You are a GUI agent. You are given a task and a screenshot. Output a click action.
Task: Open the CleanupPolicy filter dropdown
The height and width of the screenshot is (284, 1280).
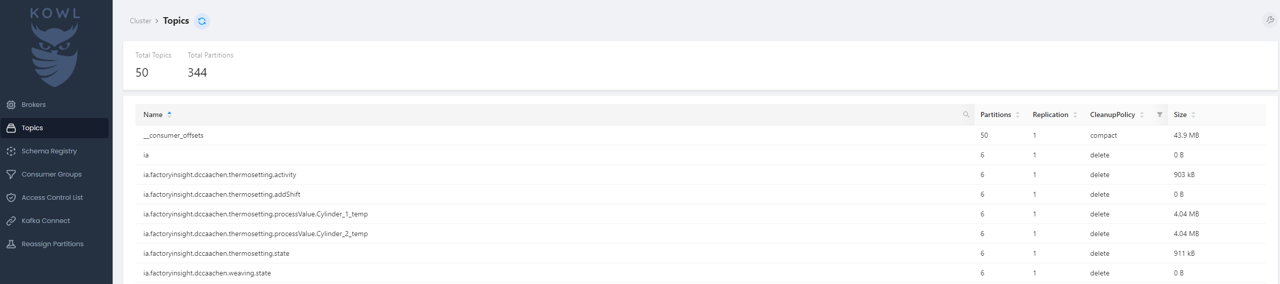click(x=1160, y=115)
